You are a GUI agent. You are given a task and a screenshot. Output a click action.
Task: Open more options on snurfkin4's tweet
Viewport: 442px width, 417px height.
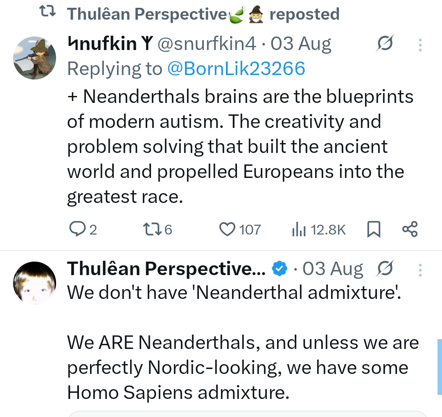[420, 45]
